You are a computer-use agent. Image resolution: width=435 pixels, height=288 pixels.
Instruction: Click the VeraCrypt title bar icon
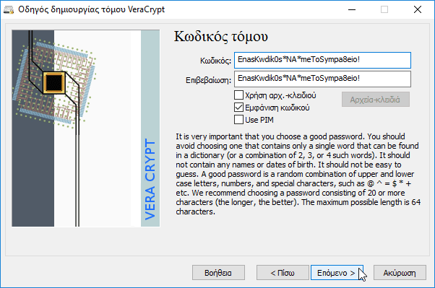tap(9, 9)
